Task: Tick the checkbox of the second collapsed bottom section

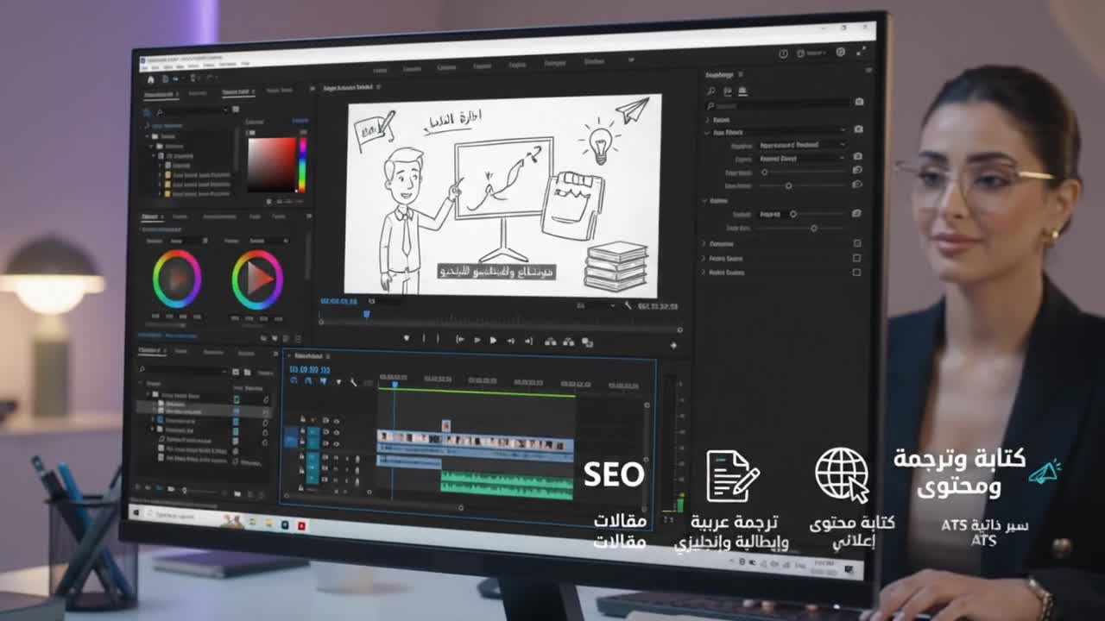Action: click(x=856, y=258)
